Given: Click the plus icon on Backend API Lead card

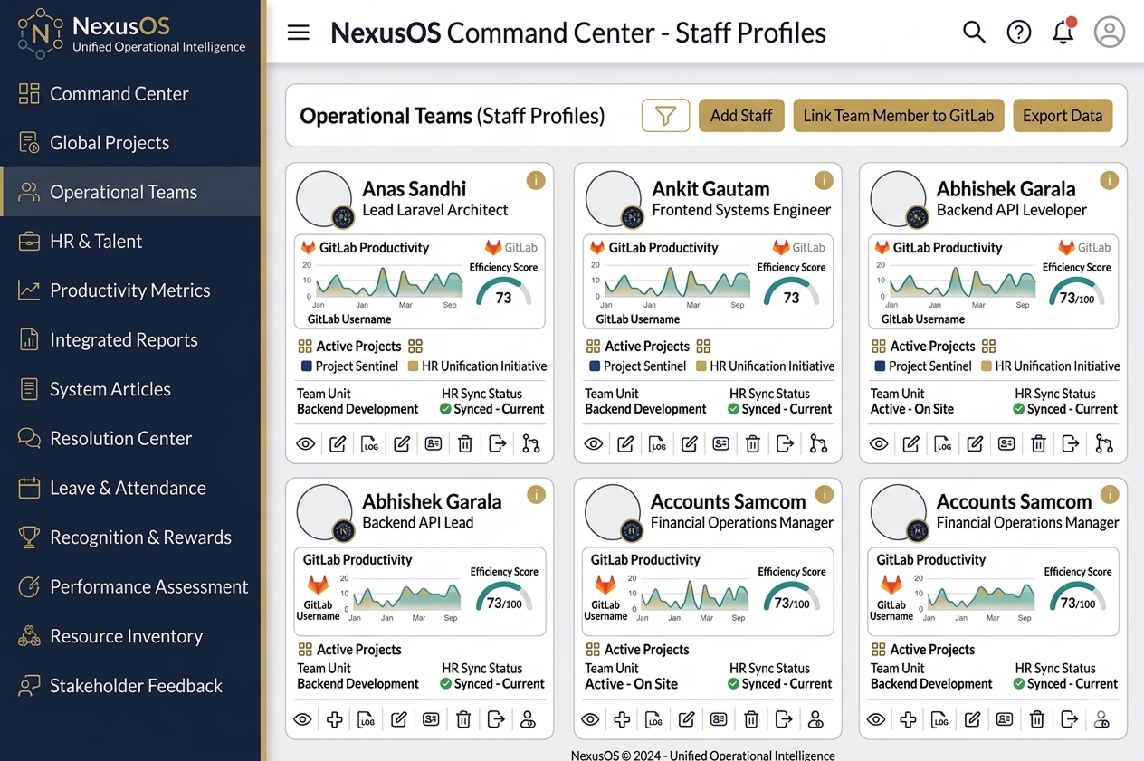Looking at the screenshot, I should click(335, 719).
